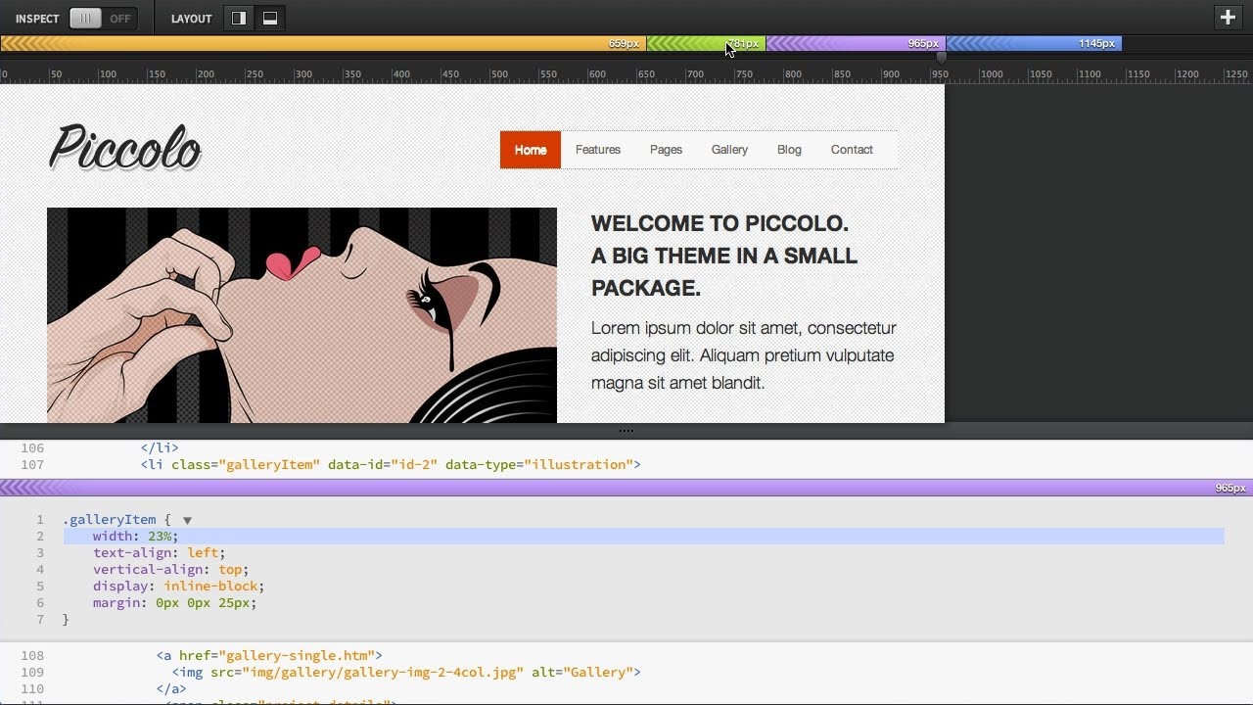Click the CSS closing brace on line 7
1253x705 pixels.
coord(66,620)
